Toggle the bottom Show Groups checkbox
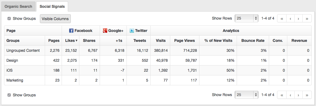The image size is (316, 106). (9, 95)
